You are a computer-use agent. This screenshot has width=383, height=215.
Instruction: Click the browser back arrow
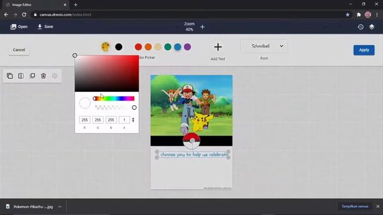[6, 14]
